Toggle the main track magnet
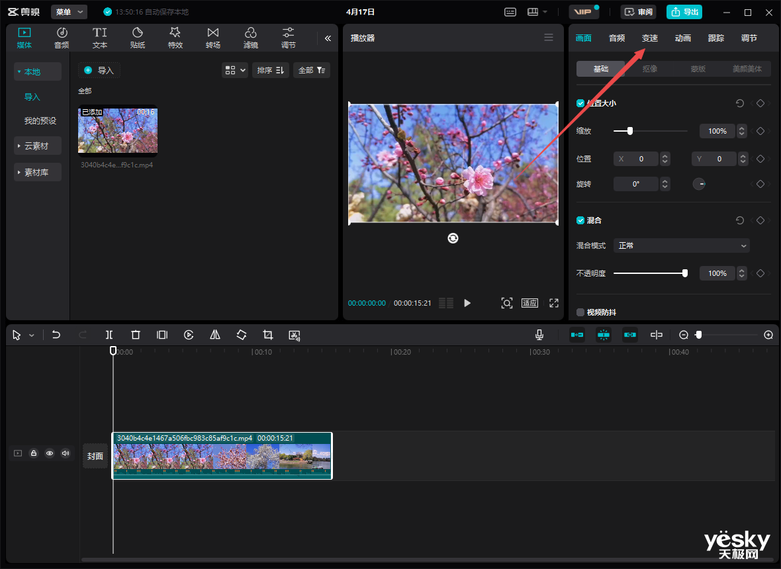The height and width of the screenshot is (569, 781). tap(576, 335)
